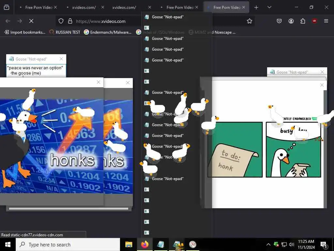The image size is (334, 251).
Task: Click the notepad text 'peace was never an option'
Action: pos(35,68)
